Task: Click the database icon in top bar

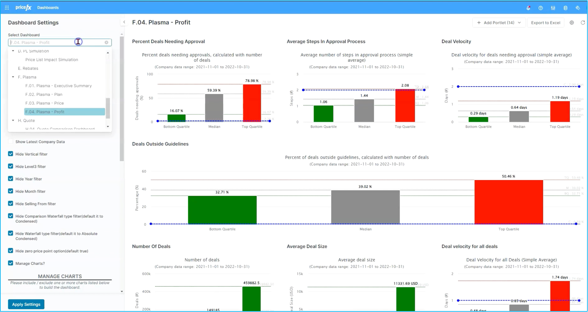Action: point(566,8)
